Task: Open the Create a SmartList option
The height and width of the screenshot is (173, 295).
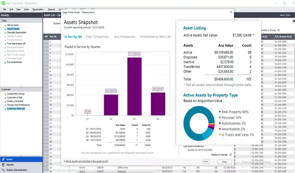Action: tap(15, 101)
